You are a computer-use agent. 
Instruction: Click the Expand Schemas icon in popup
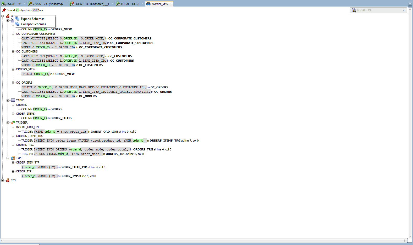[17, 19]
